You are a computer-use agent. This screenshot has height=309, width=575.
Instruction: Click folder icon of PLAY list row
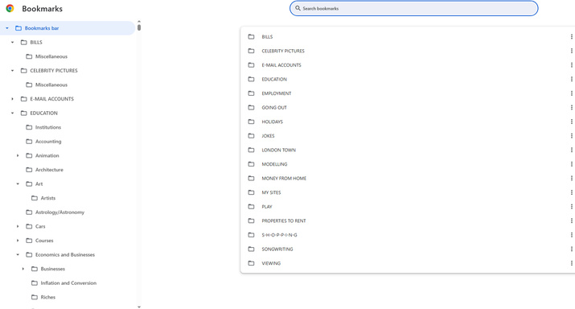(251, 207)
